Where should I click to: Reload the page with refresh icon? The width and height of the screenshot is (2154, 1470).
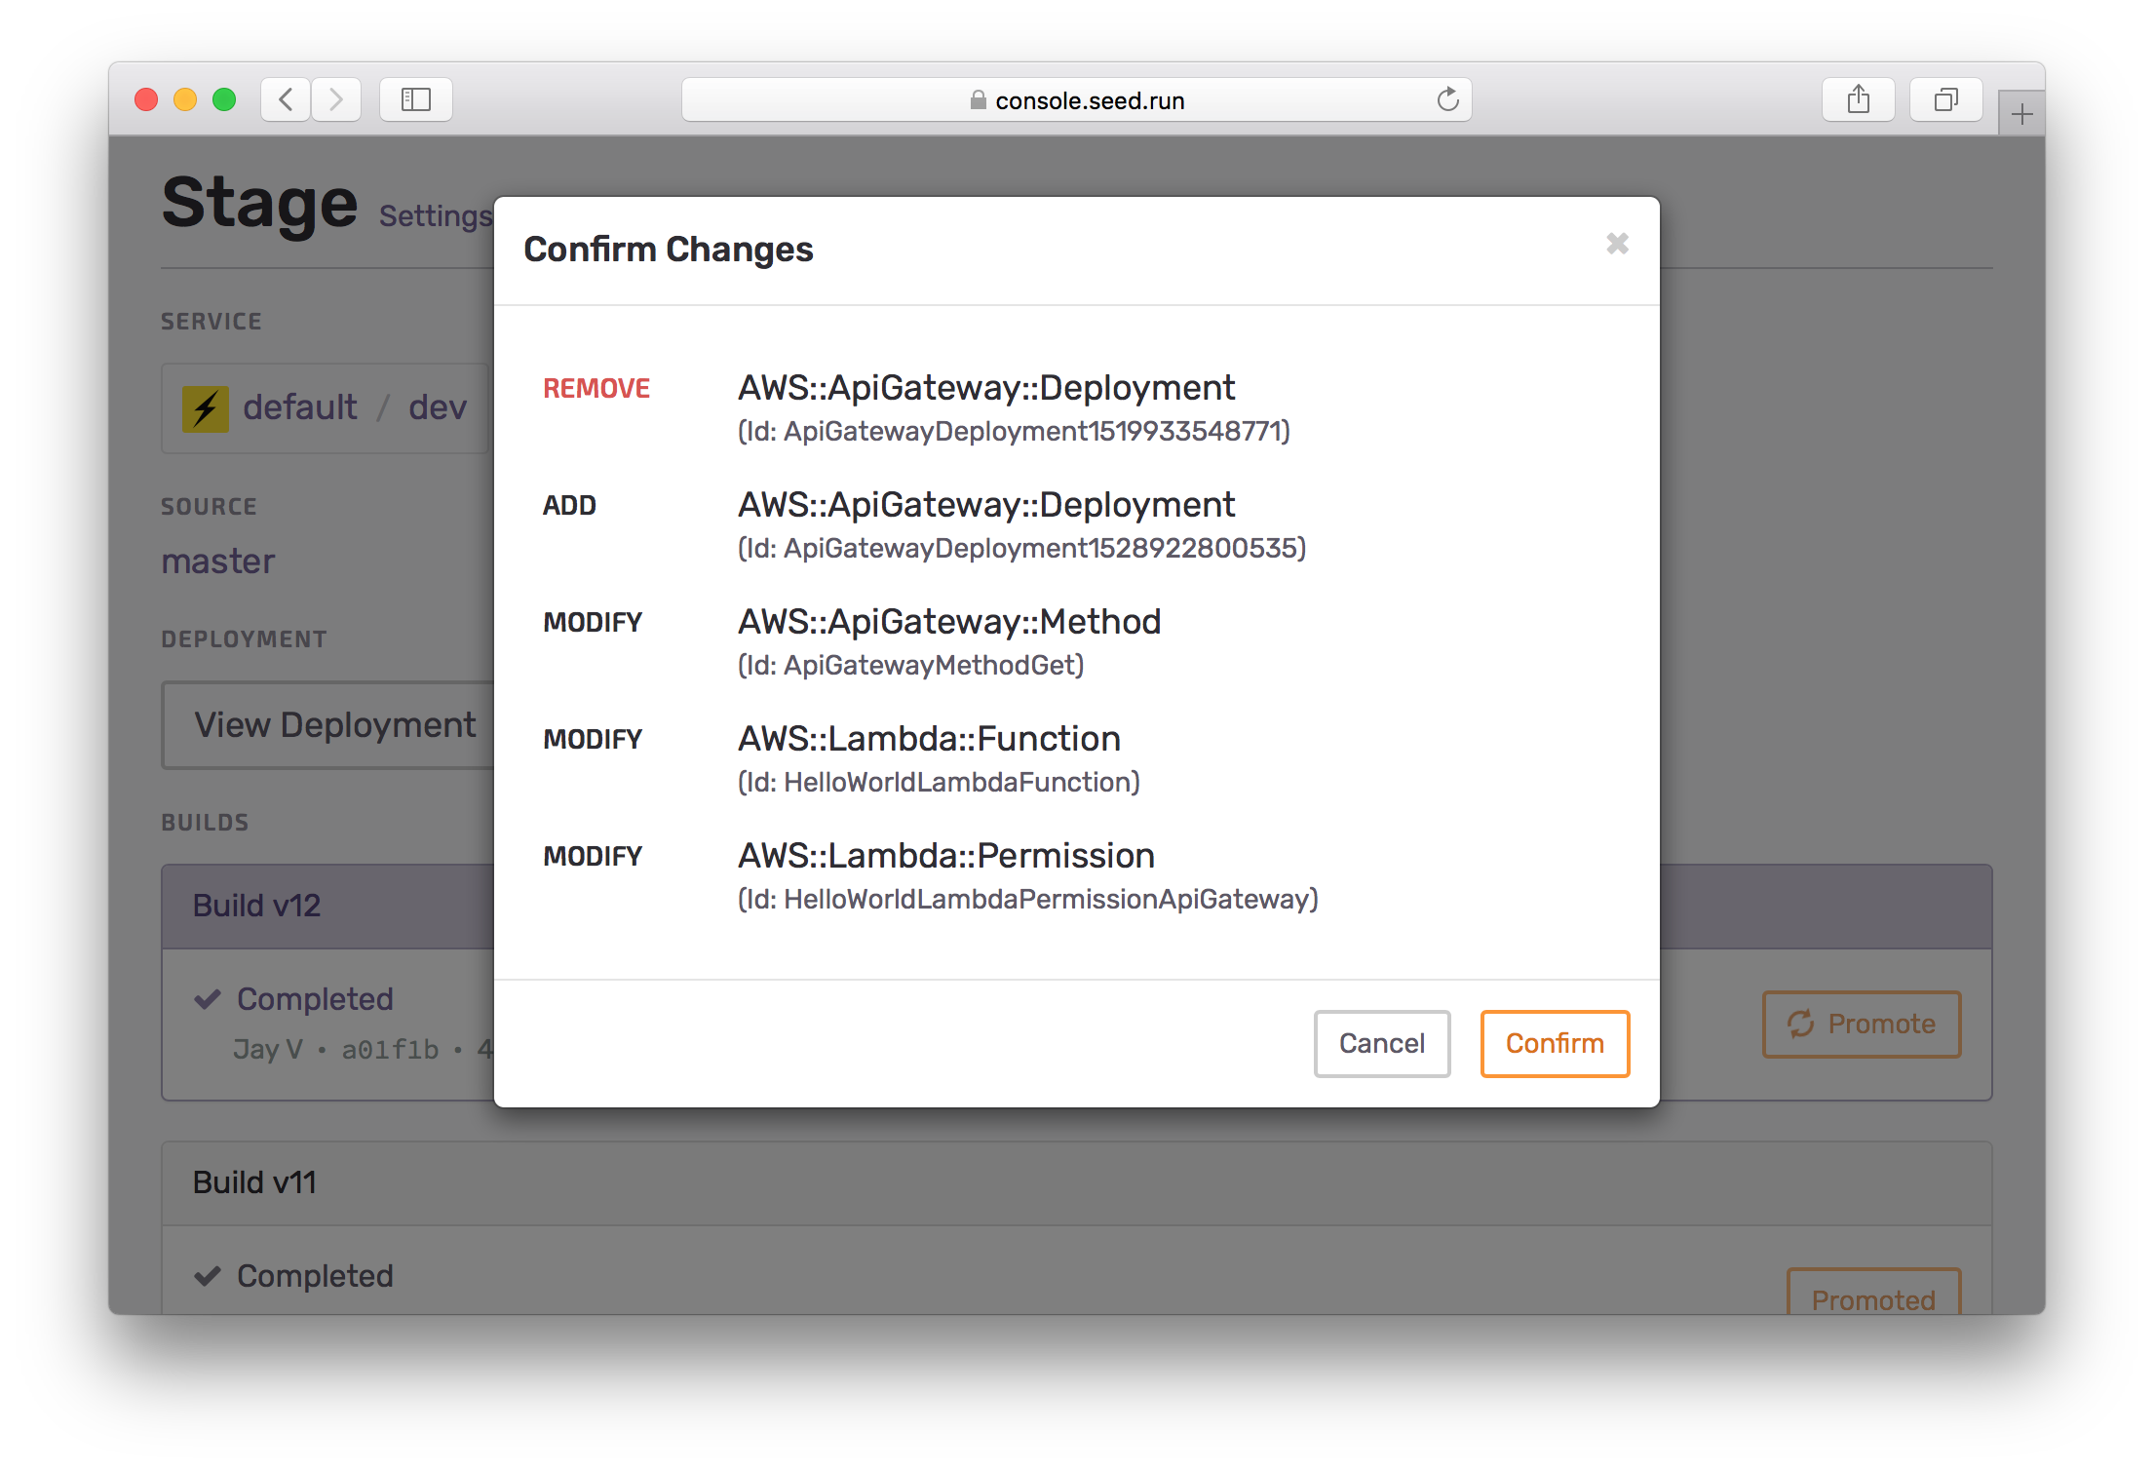(x=1447, y=99)
